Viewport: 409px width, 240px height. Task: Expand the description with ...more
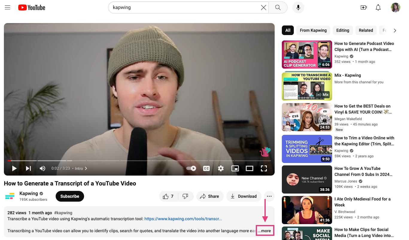click(x=265, y=231)
